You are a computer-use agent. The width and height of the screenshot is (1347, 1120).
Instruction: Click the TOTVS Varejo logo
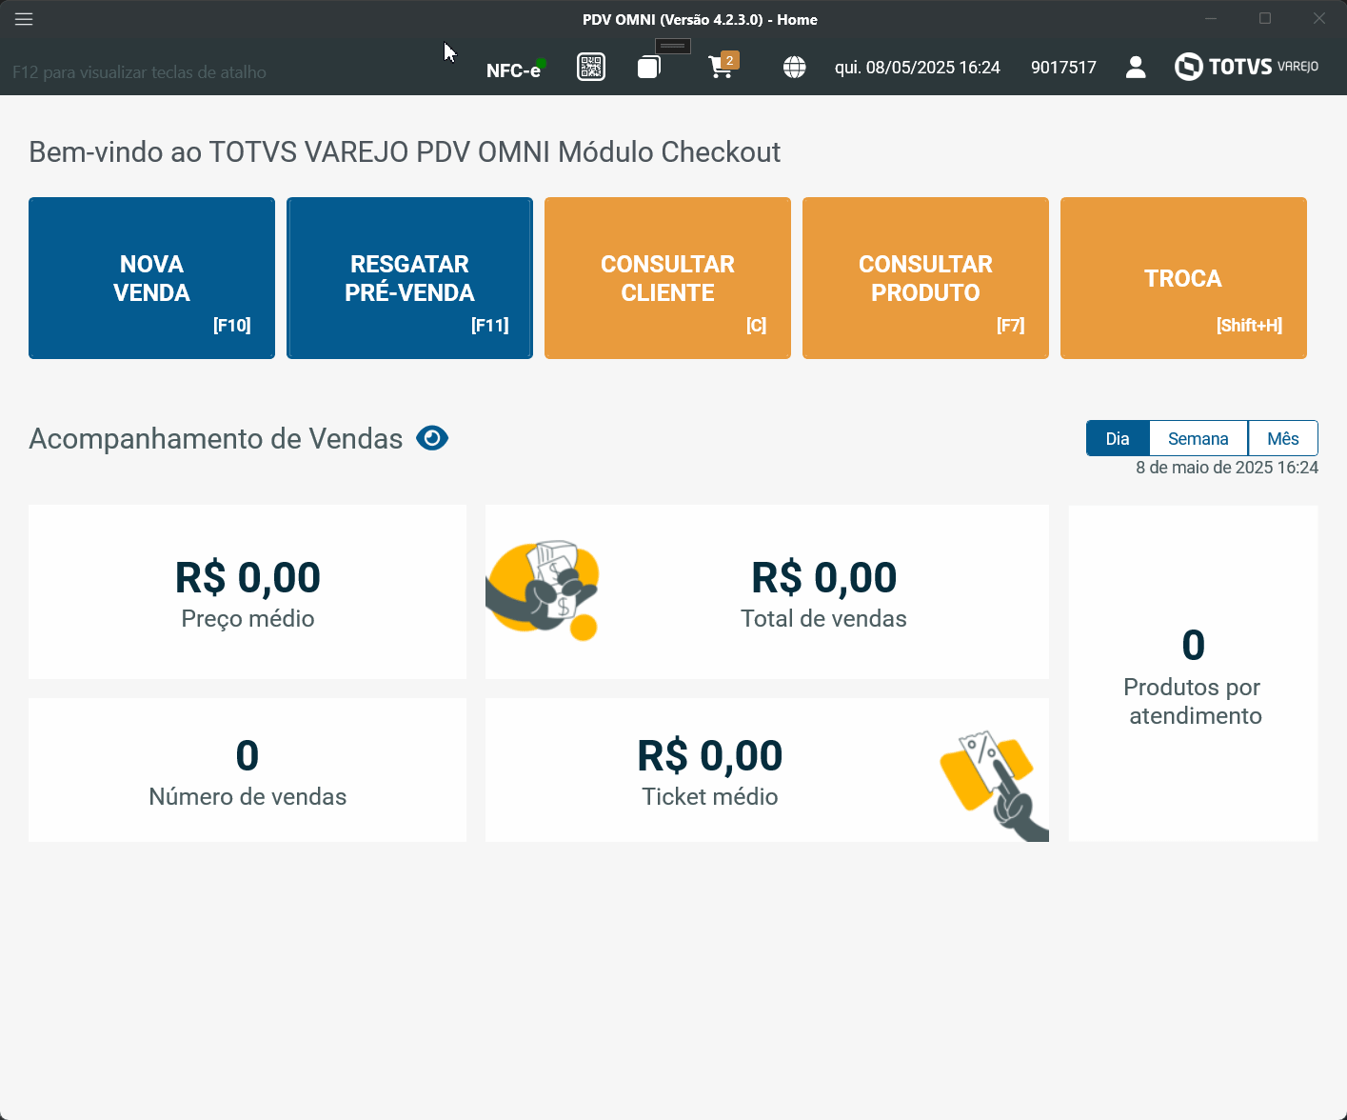1246,67
